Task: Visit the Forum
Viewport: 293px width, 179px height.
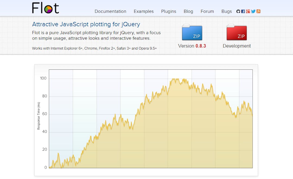Action: tap(207, 11)
